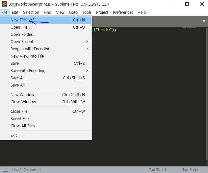Change Tab Size: 4 setting
Screen dimensions: 208x173
pyautogui.click(x=157, y=170)
